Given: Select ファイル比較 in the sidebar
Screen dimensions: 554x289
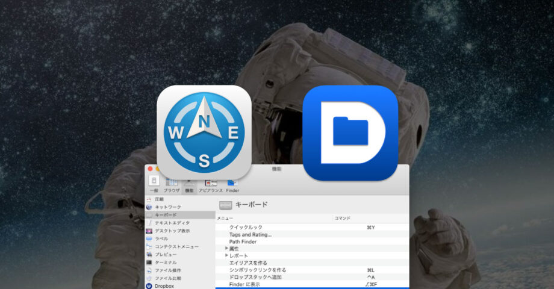Looking at the screenshot, I should tap(180, 278).
